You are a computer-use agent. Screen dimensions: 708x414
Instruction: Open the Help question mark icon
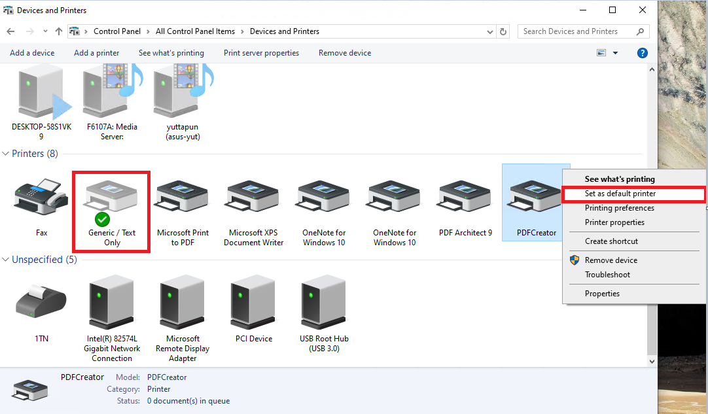[643, 53]
